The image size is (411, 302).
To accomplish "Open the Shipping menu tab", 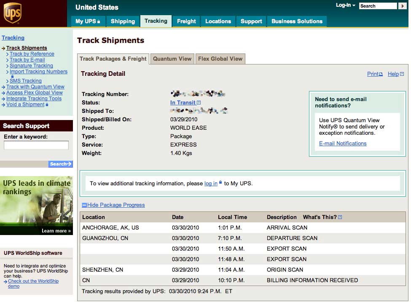I will (x=123, y=21).
